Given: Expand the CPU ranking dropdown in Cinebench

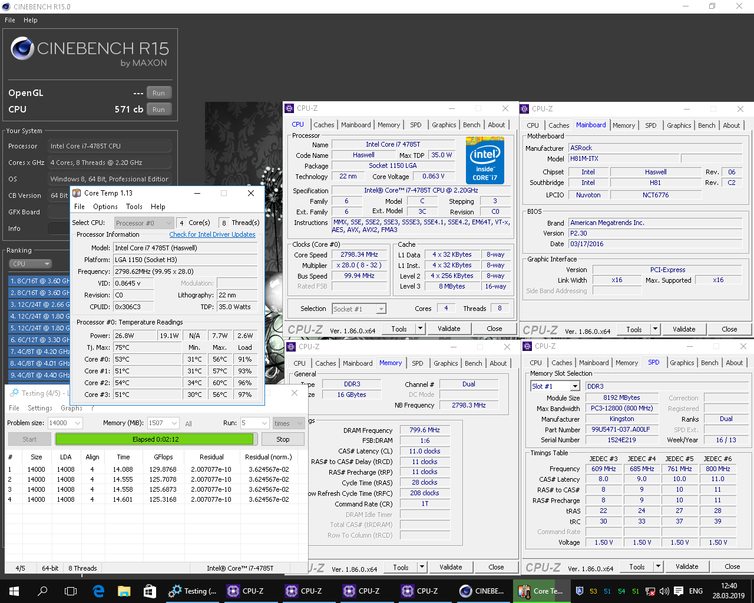Looking at the screenshot, I should (x=31, y=264).
